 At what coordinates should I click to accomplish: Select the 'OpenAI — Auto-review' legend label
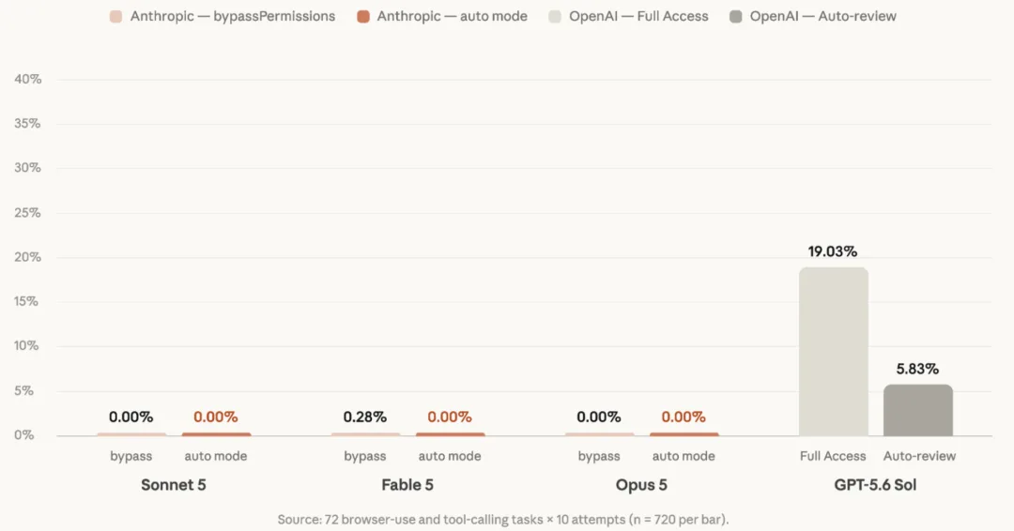tap(823, 16)
